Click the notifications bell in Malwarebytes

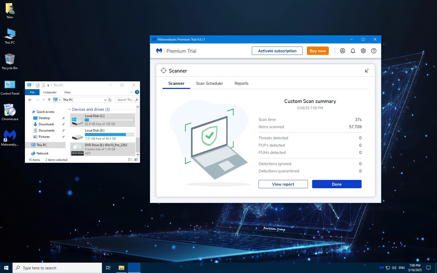pos(353,51)
